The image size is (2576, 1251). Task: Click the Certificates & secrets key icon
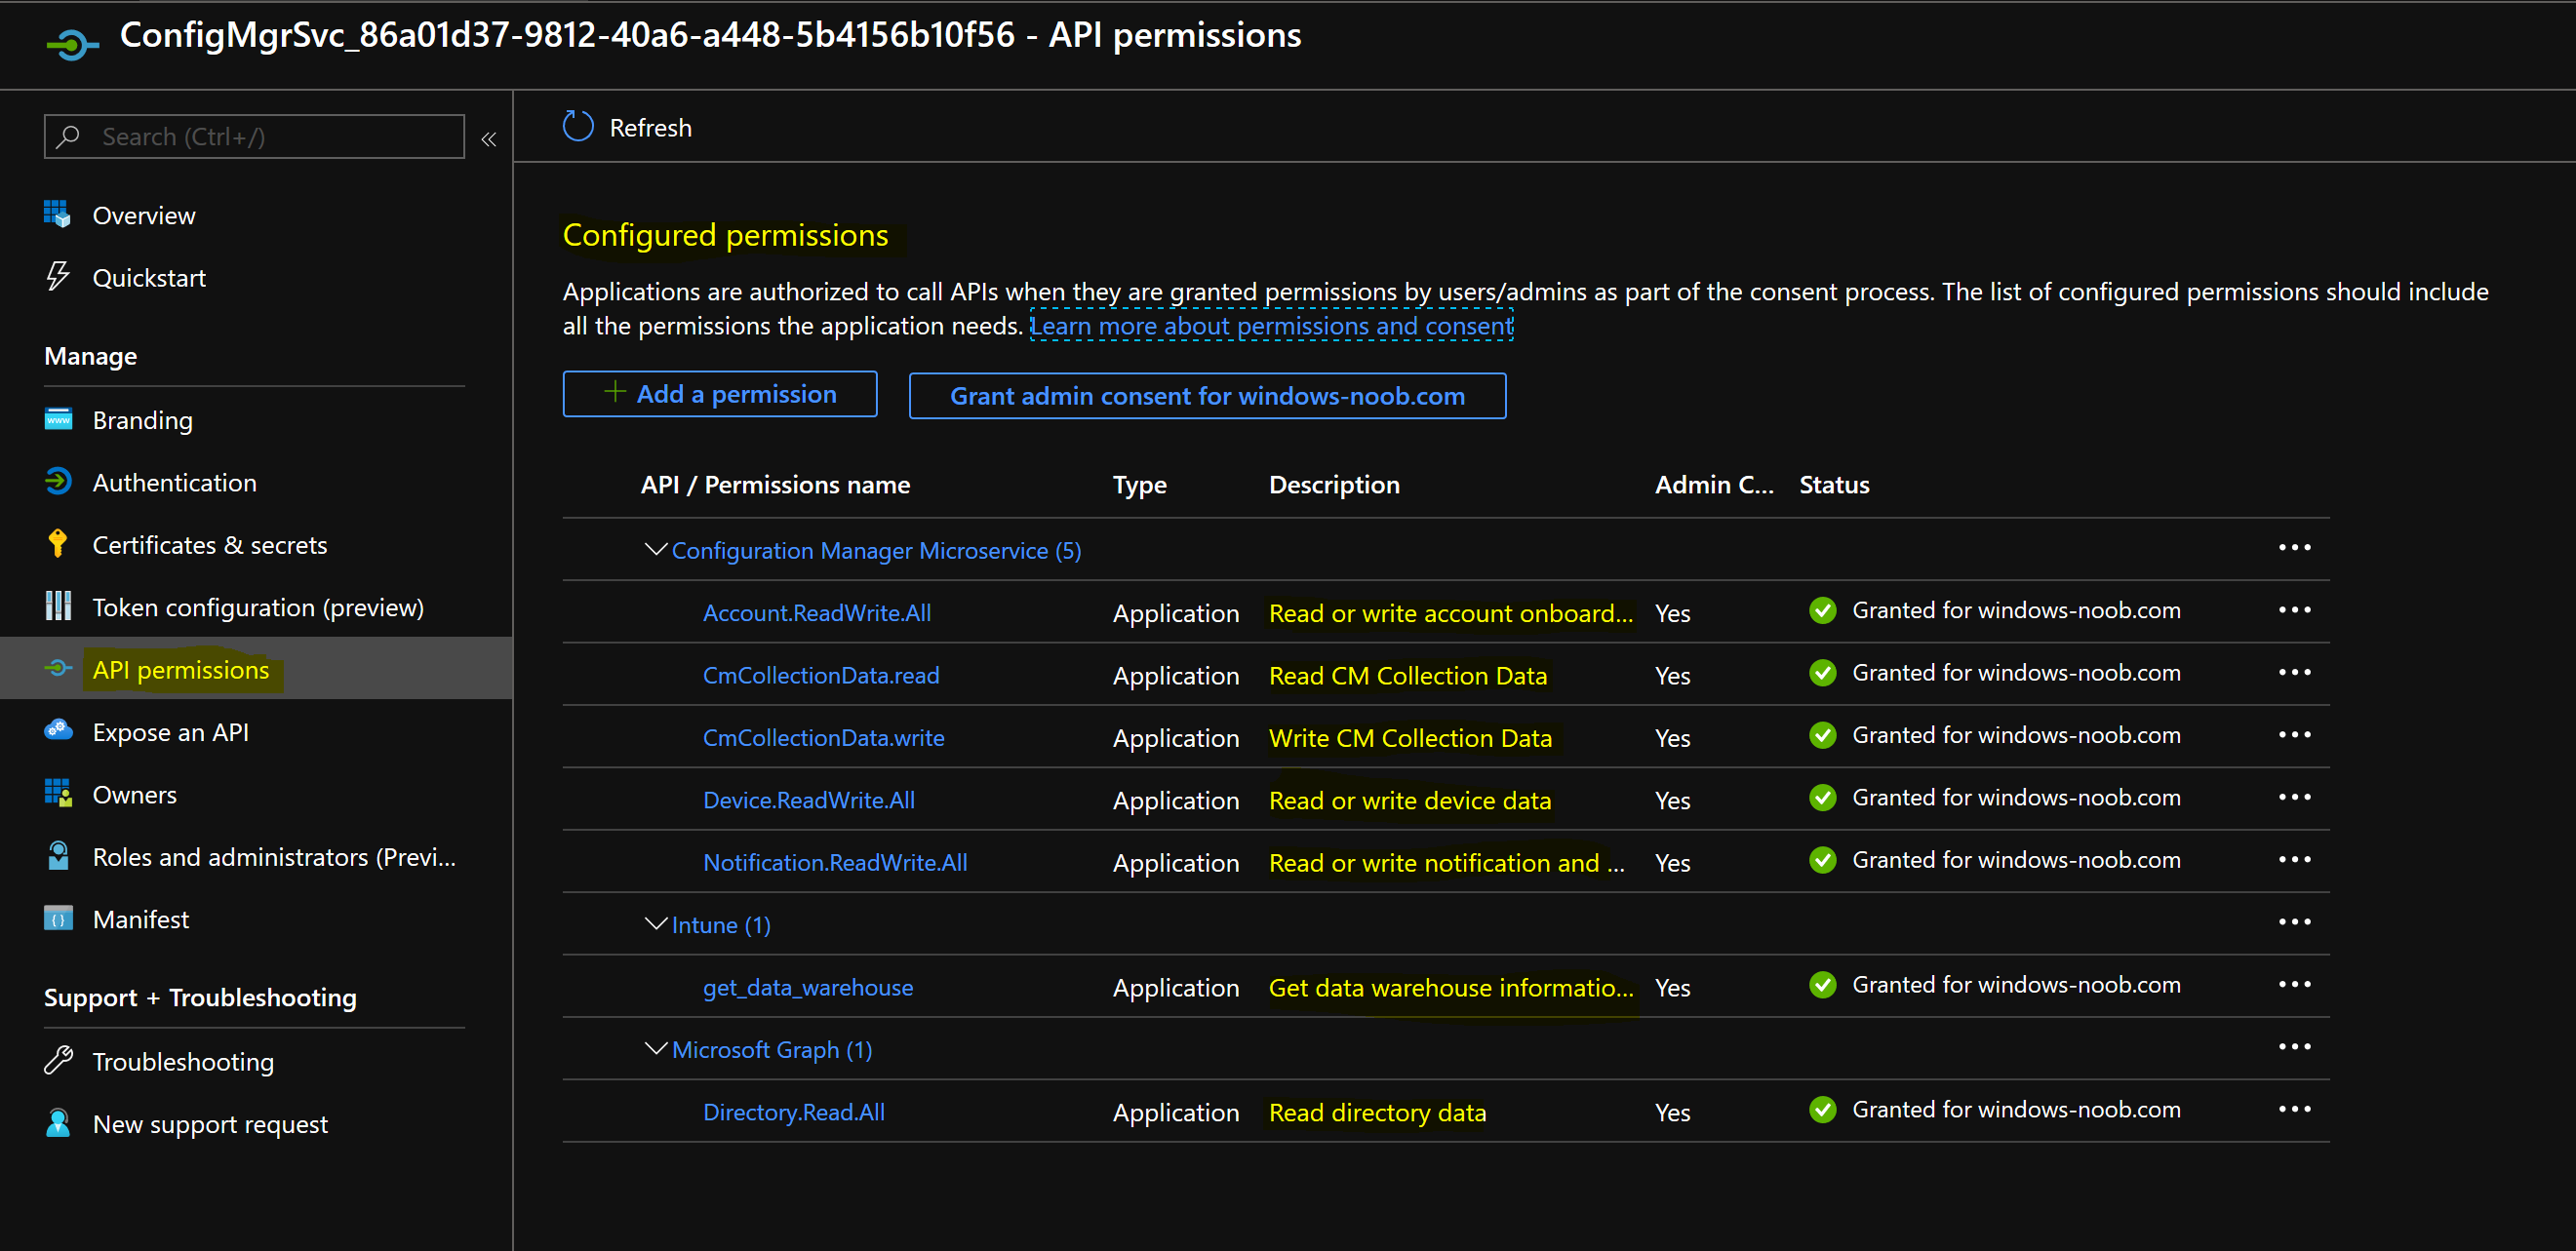click(58, 544)
